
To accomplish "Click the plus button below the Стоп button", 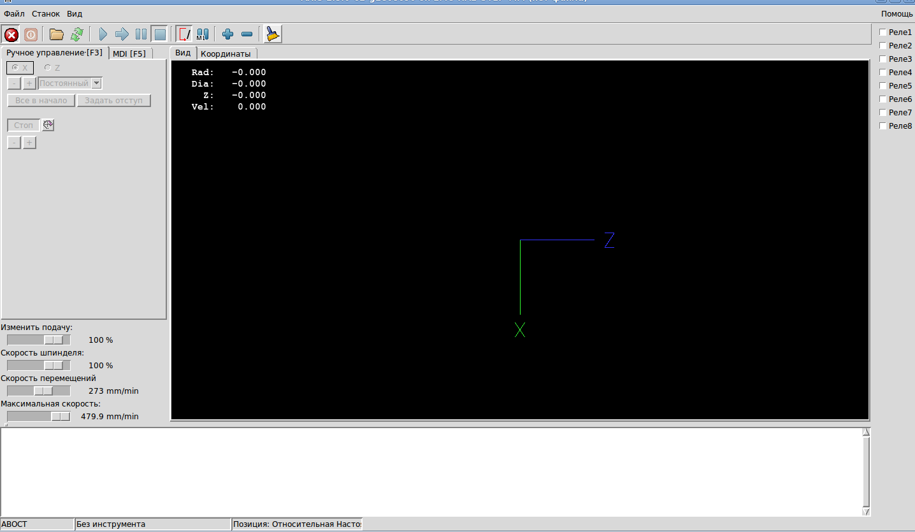I will pos(29,143).
